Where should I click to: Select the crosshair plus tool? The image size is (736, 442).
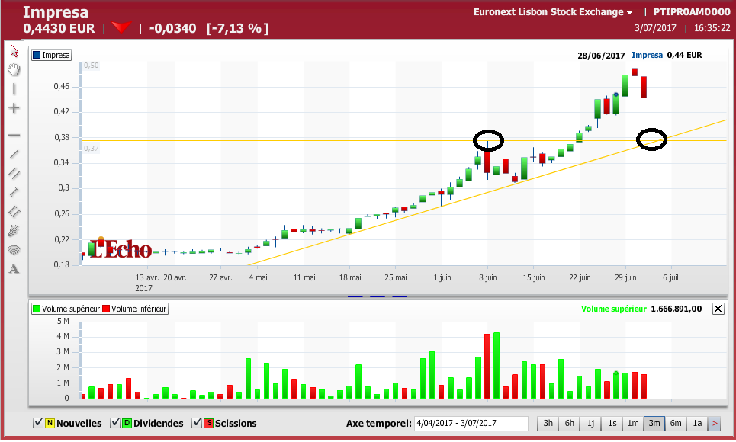(14, 108)
